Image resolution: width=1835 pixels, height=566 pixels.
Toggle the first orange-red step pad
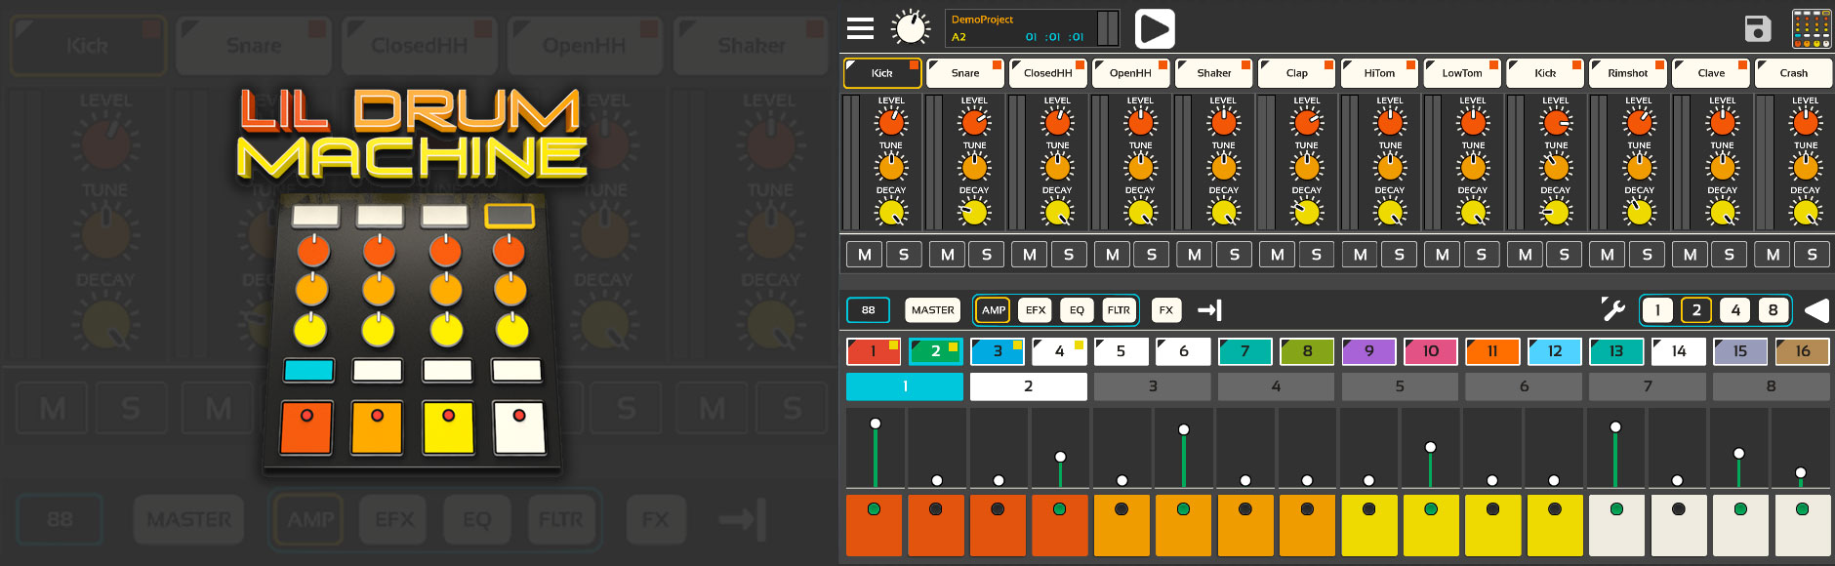pyautogui.click(x=874, y=525)
